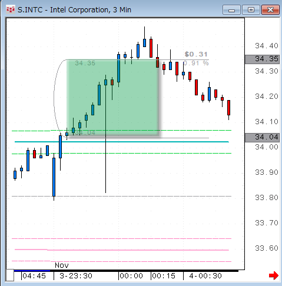The image size is (282, 286).
Task: Click the 00:15 time axis label
Action: click(164, 276)
